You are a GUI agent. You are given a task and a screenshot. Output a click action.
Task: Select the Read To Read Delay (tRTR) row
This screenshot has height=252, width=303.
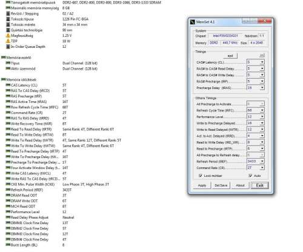[x=60, y=129]
